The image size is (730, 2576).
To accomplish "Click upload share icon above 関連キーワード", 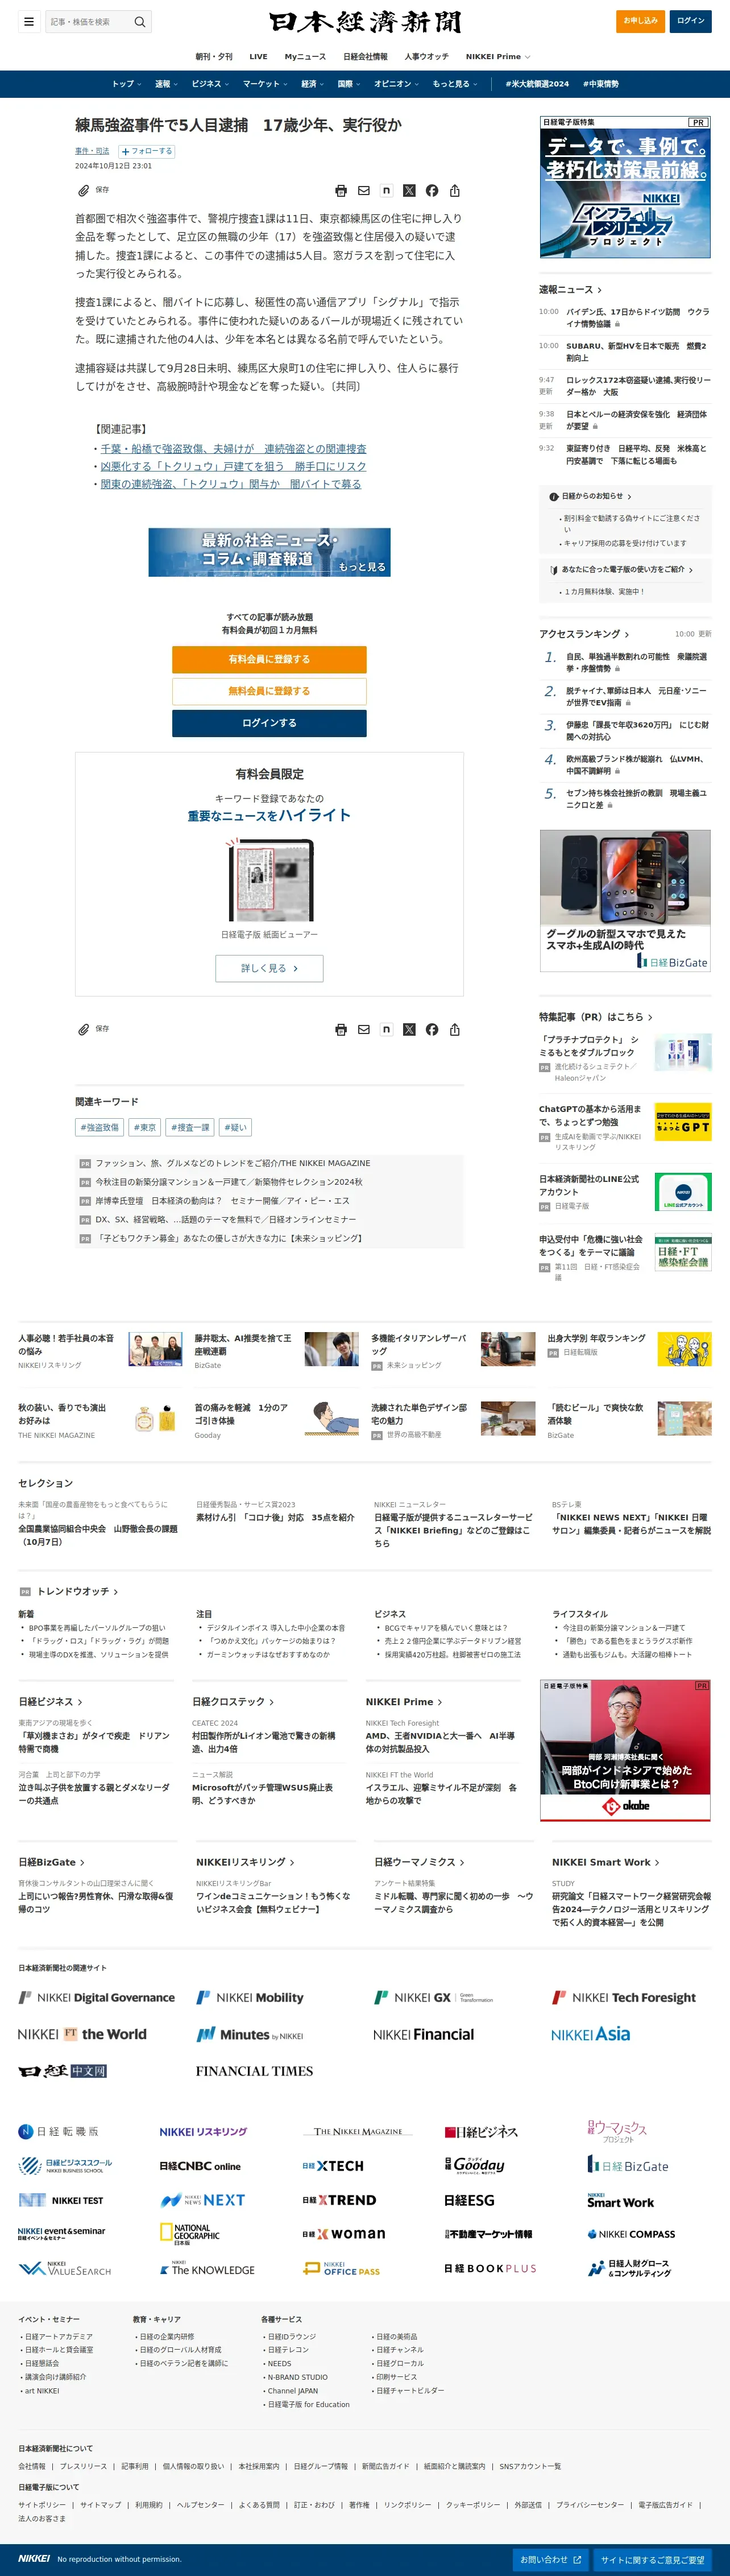I will (x=455, y=1030).
